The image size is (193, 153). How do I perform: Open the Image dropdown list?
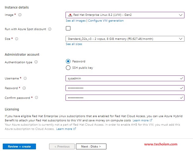pos(125,15)
